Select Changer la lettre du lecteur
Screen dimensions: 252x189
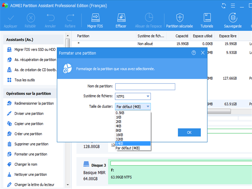(31, 184)
